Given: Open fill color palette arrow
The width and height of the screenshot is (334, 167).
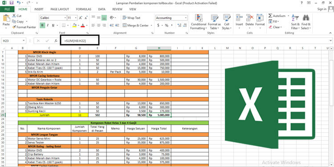Looking at the screenshot, I should pos(78,25).
